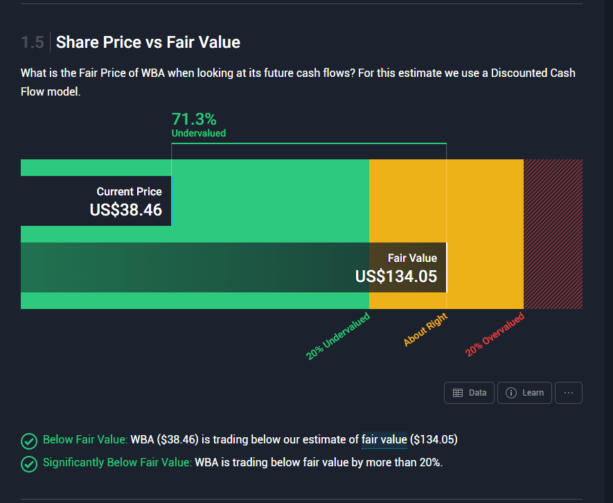Click the Below Fair Value check icon
This screenshot has height=503, width=613.
[x=29, y=441]
